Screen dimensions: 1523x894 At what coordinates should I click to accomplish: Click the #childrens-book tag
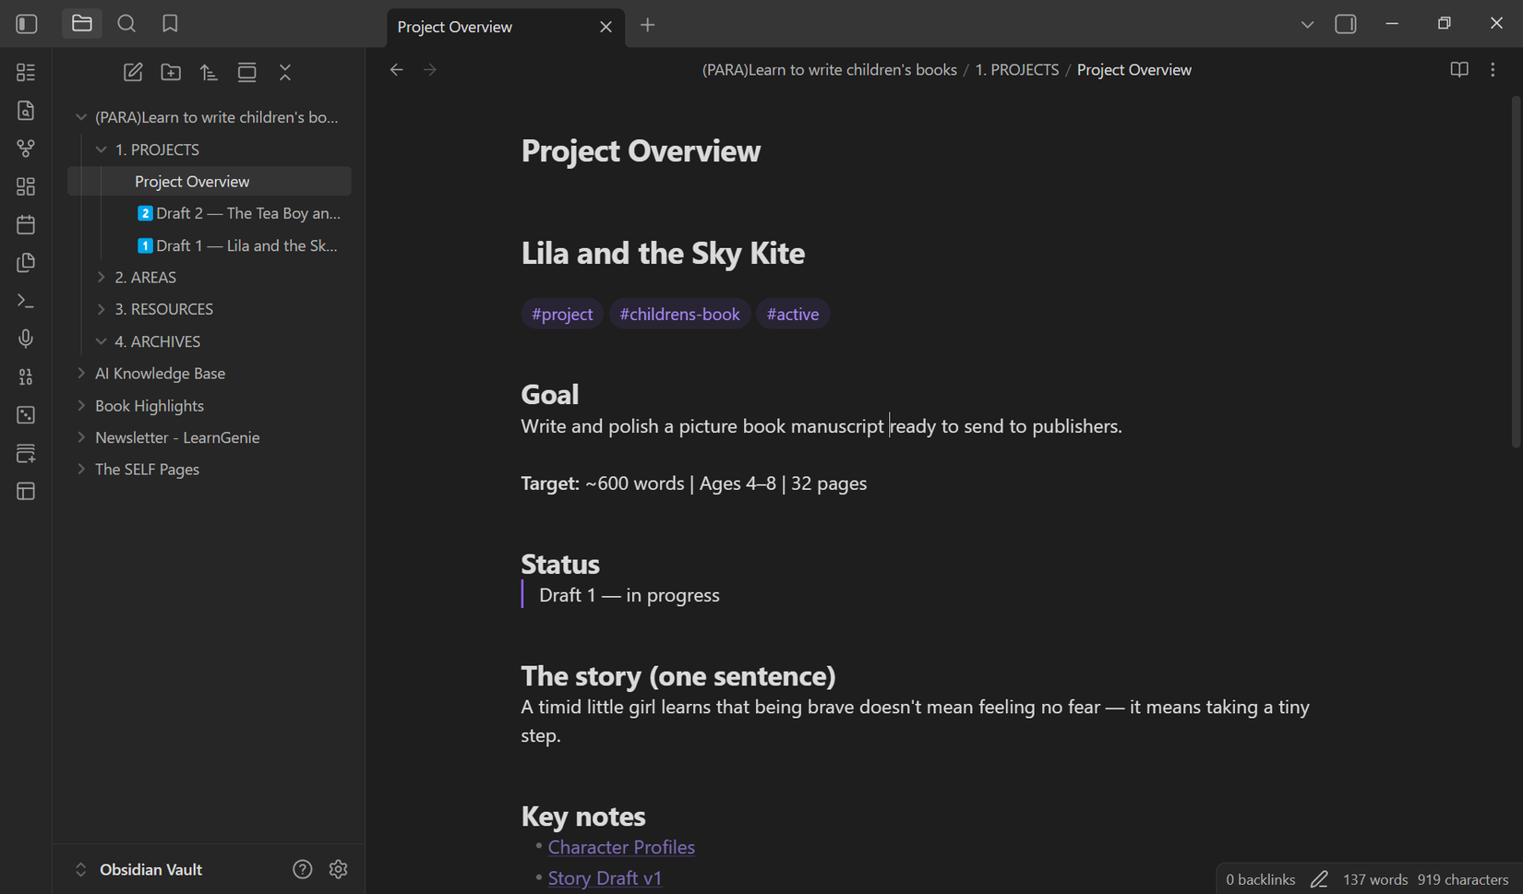coord(679,314)
